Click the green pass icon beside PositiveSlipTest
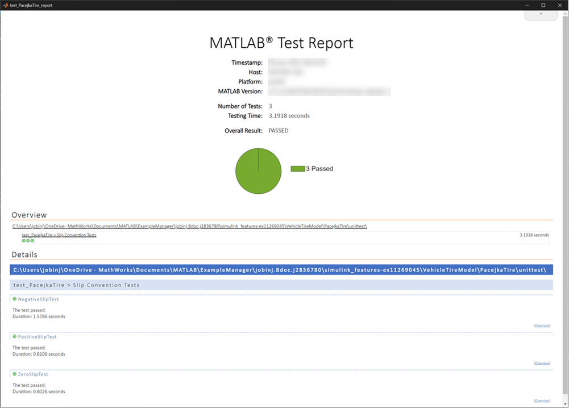 click(15, 336)
